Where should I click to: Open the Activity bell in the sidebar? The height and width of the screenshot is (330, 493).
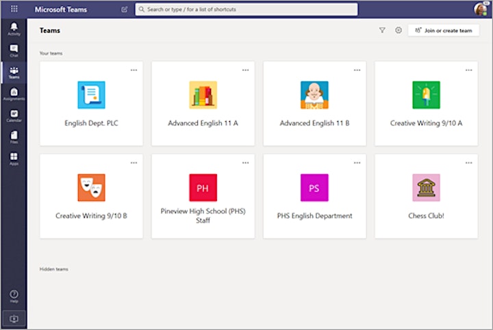14,29
